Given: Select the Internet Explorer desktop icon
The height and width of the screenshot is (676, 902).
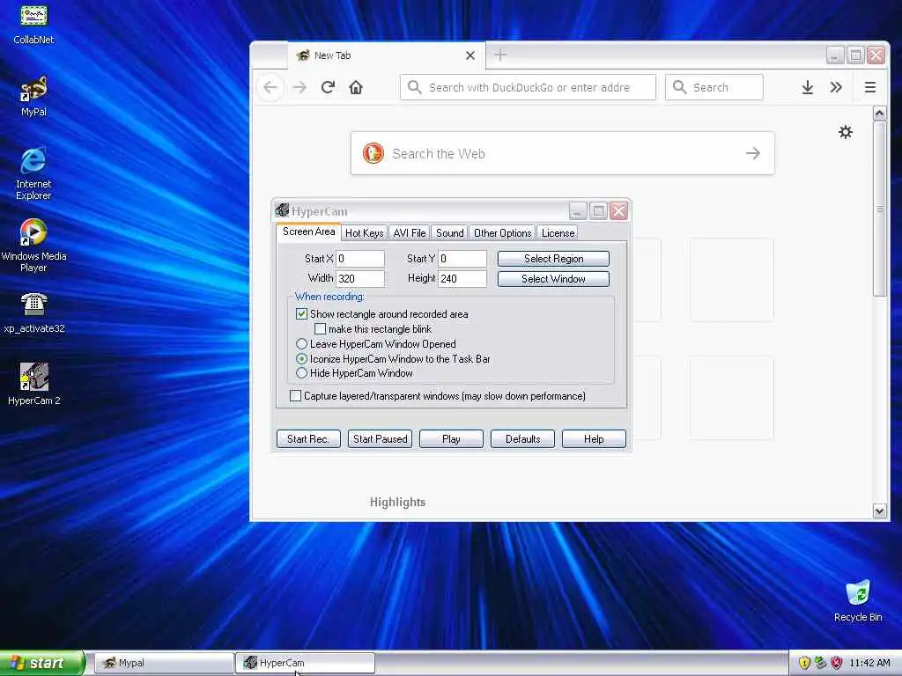Looking at the screenshot, I should coord(33,173).
